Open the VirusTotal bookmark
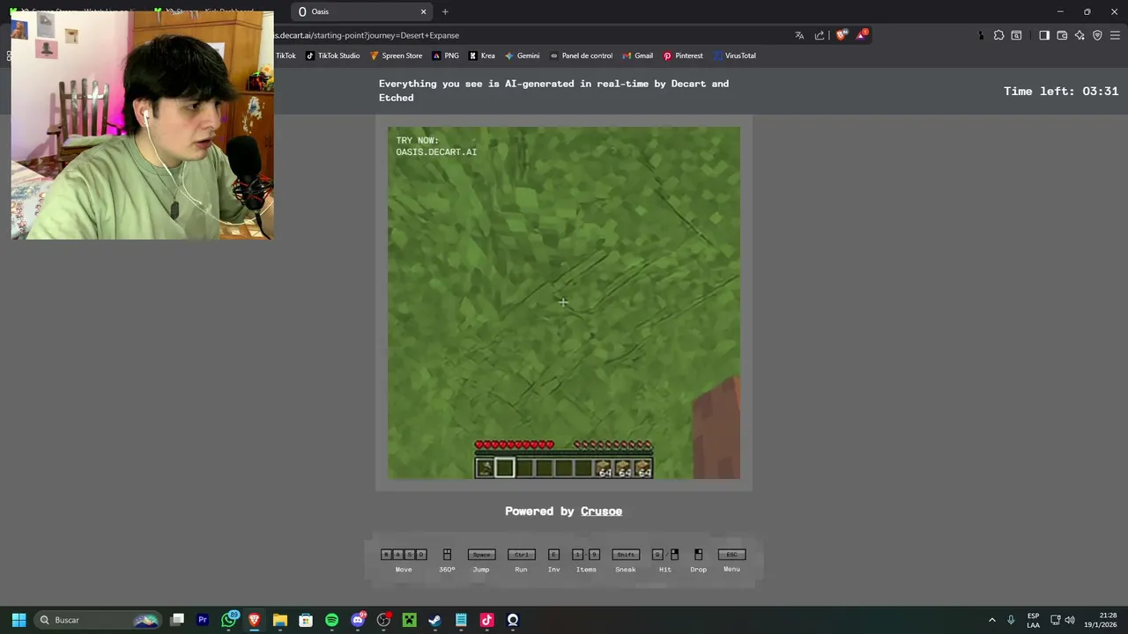The width and height of the screenshot is (1128, 634). pyautogui.click(x=734, y=55)
